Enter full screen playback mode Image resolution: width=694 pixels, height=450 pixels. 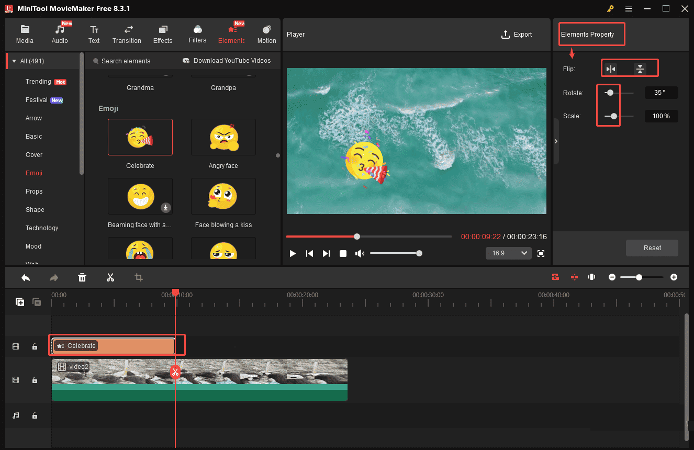click(x=541, y=253)
